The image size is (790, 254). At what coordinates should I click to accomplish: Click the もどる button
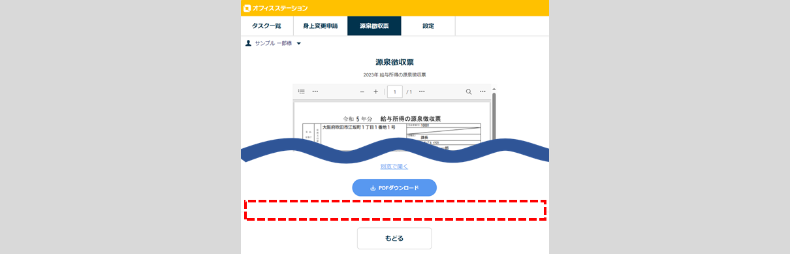pos(394,238)
